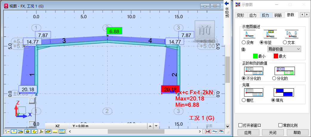Toggle local systems display icon
This screenshot has height=137, width=311.
(x=41, y=131)
